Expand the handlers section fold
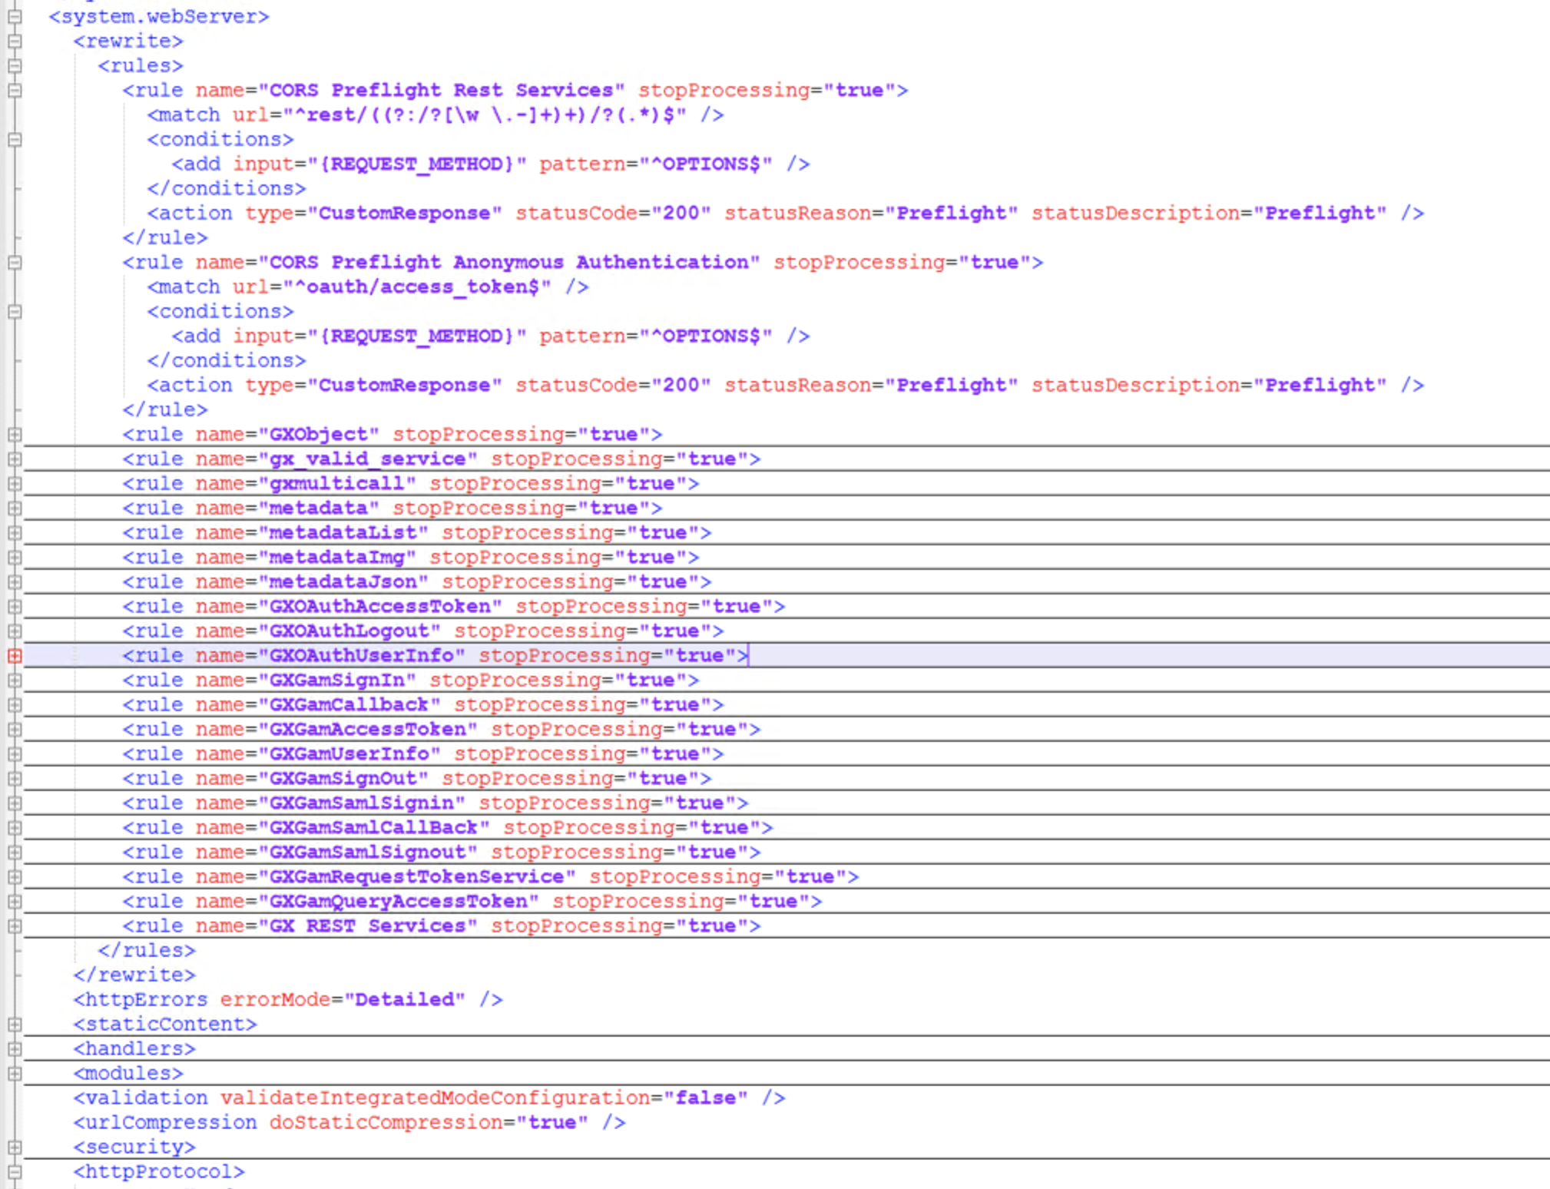 click(14, 1048)
